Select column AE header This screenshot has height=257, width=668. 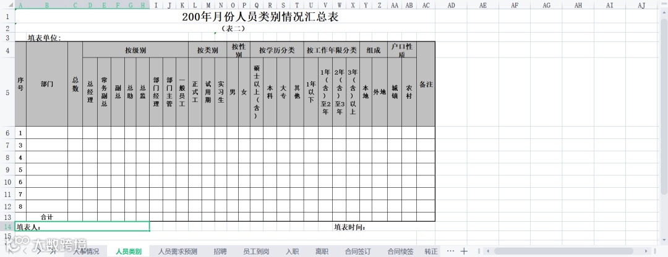pyautogui.click(x=482, y=5)
